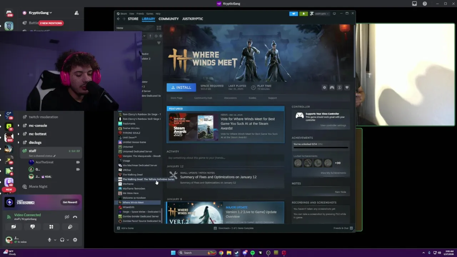The image size is (457, 257).
Task: Open Steam's Help menu
Action: point(158,14)
